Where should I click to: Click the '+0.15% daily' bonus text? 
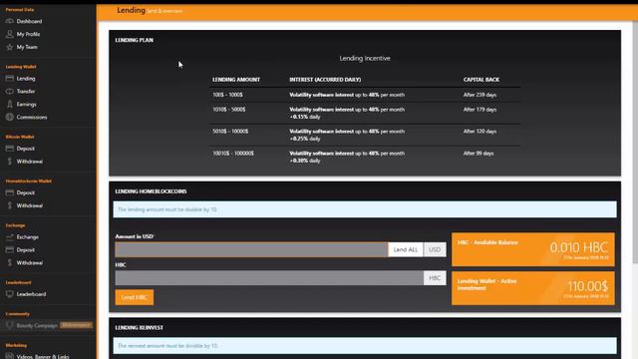(305, 117)
